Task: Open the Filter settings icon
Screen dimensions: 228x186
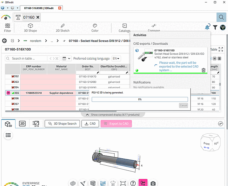Action: (x=7, y=28)
